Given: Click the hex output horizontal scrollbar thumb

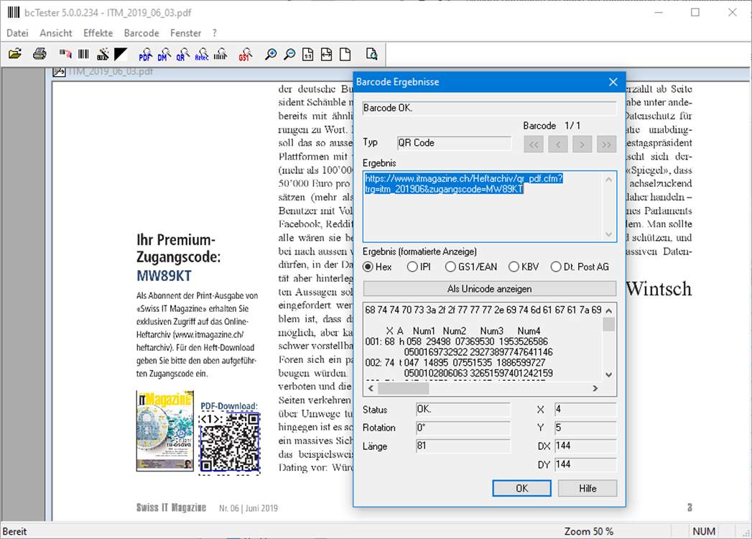Looking at the screenshot, I should click(x=404, y=388).
